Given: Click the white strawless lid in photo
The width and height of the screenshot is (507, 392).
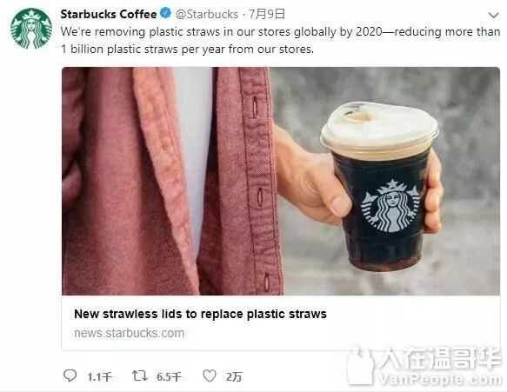Looking at the screenshot, I should click(379, 128).
